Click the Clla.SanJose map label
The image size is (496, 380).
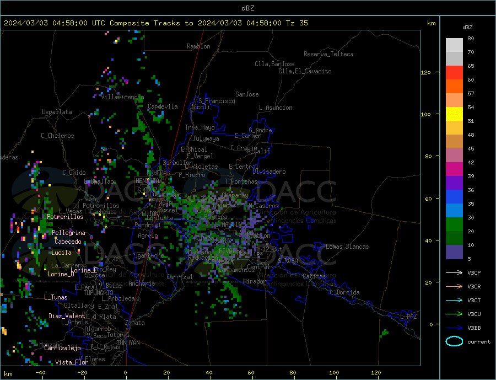(x=274, y=64)
